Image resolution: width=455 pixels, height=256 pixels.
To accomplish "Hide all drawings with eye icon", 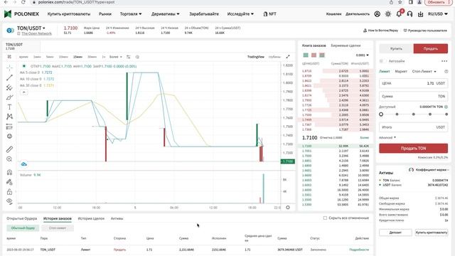I will pyautogui.click(x=9, y=201).
